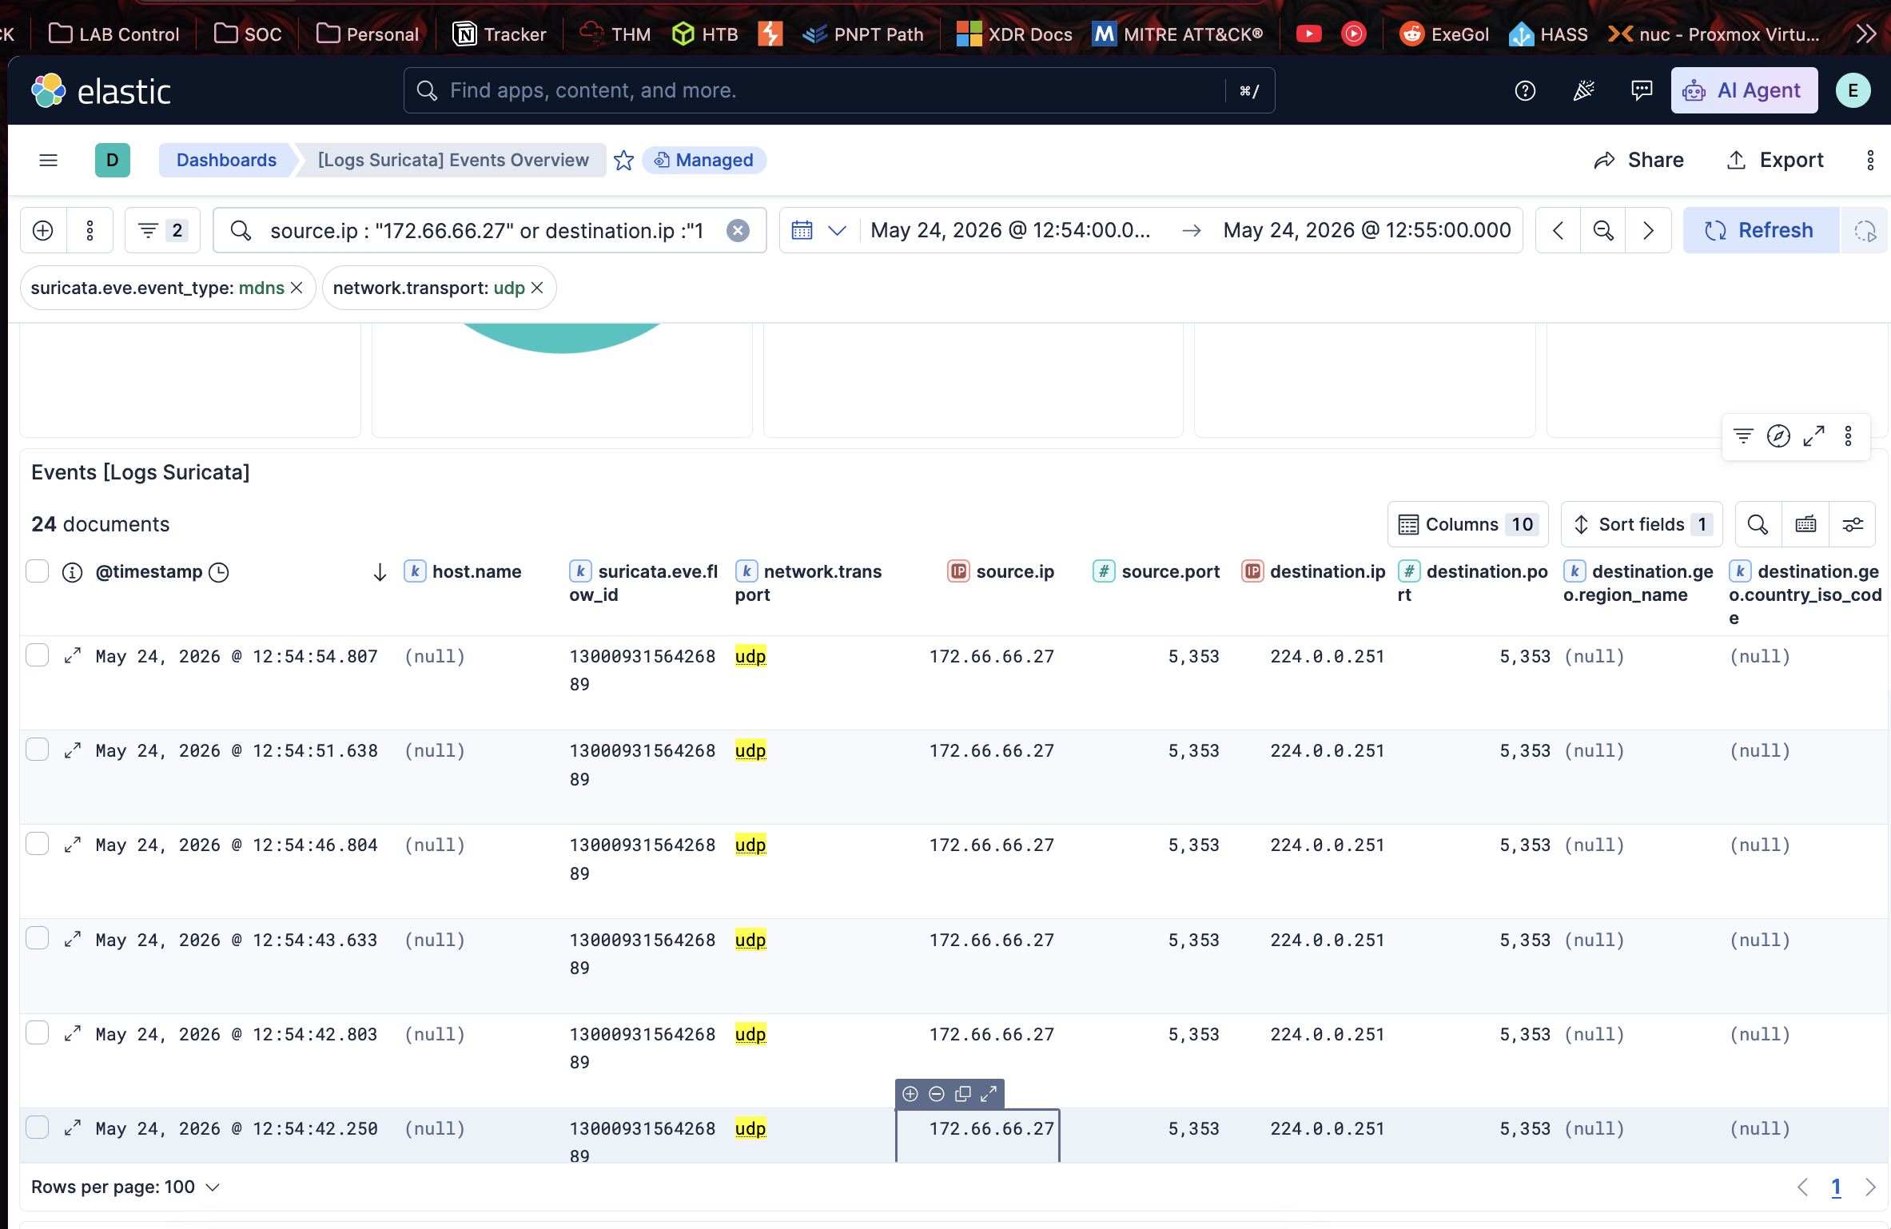Open the AI Agent assistant

click(1744, 91)
